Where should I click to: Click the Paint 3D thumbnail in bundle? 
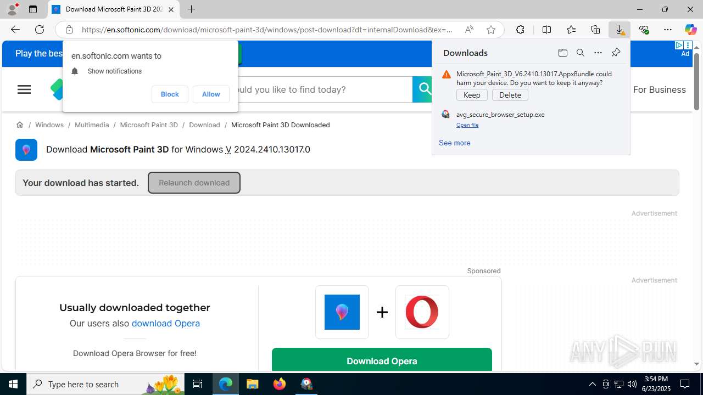tap(342, 312)
